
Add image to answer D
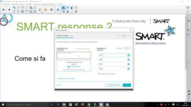click(x=129, y=69)
